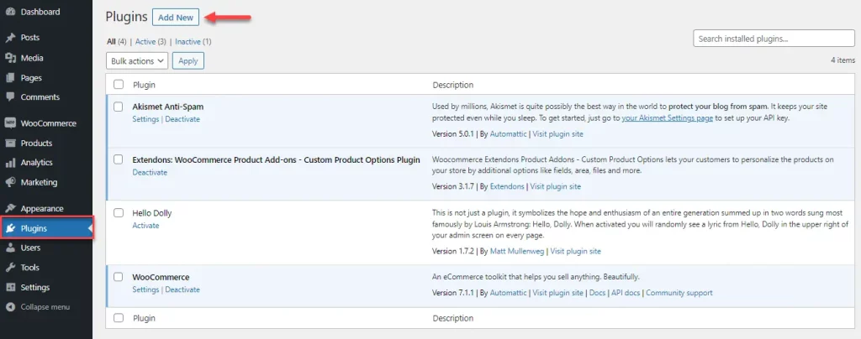
Task: Click the Plugin column header at top
Action: [x=144, y=85]
